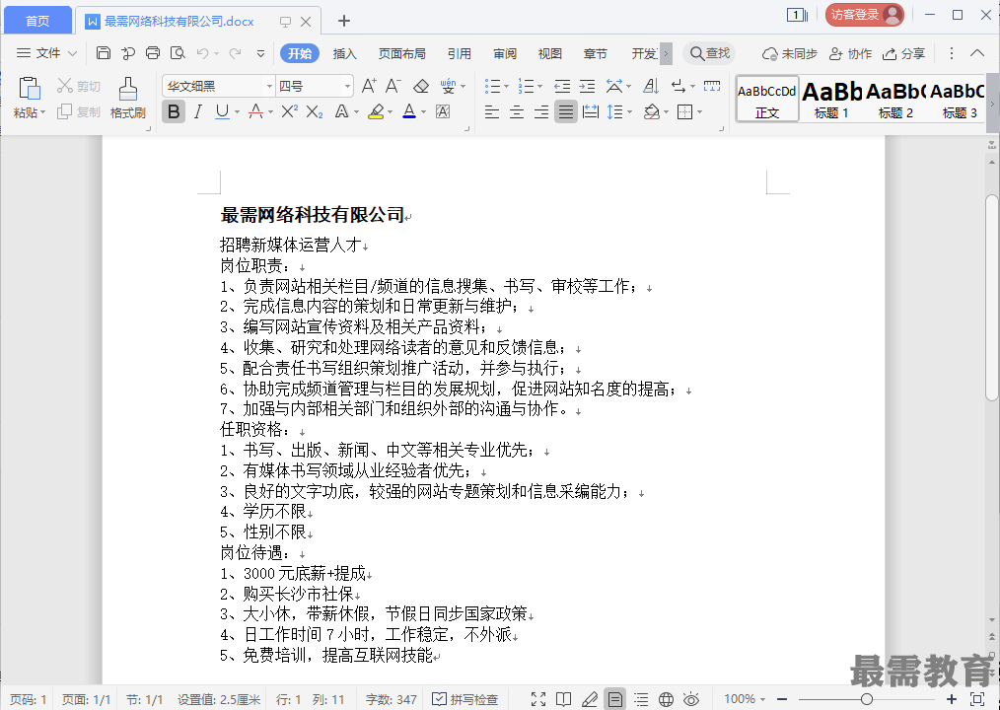This screenshot has height=710, width=1000.
Task: Open Print Preview icon
Action: (x=178, y=53)
